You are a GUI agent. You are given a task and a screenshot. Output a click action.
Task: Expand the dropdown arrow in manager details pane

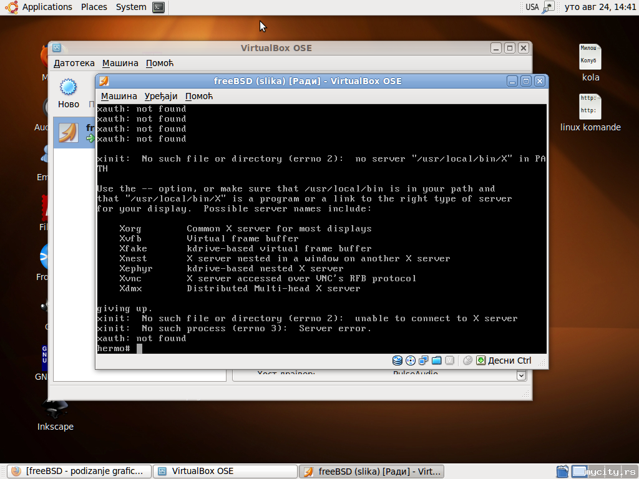[x=521, y=375]
